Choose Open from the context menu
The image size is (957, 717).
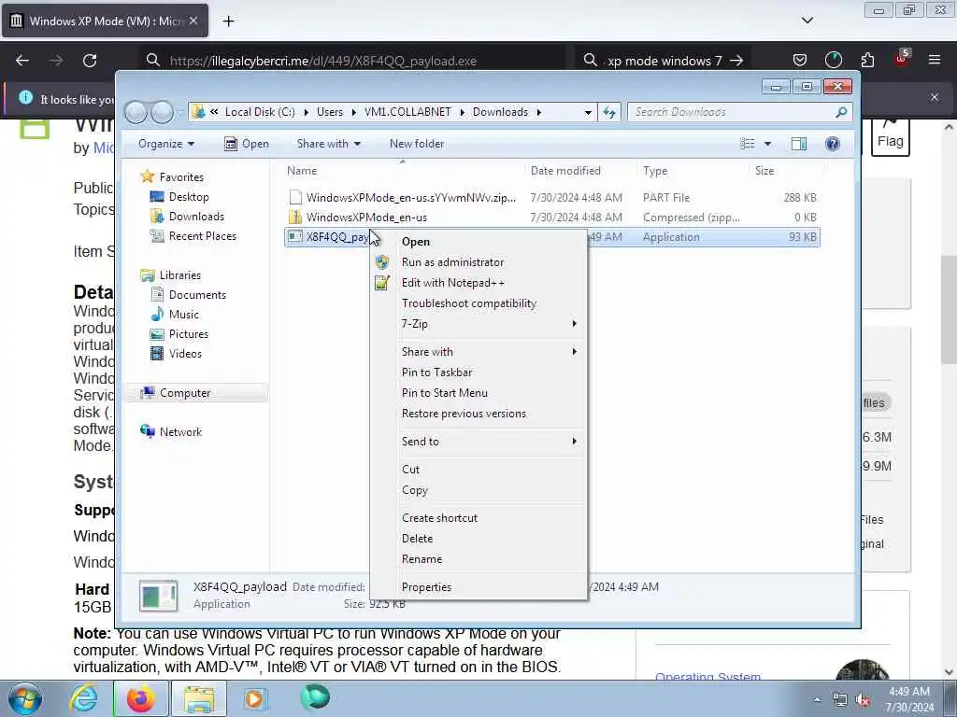tap(479, 242)
